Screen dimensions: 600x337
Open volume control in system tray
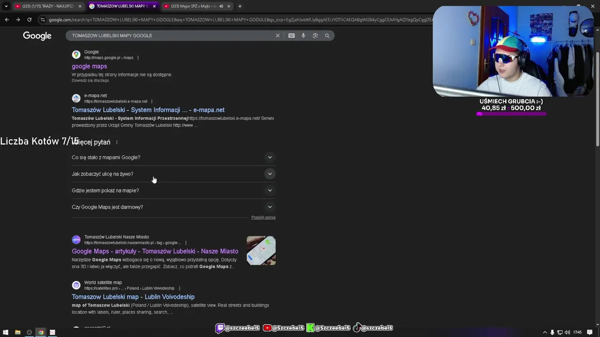(567, 332)
